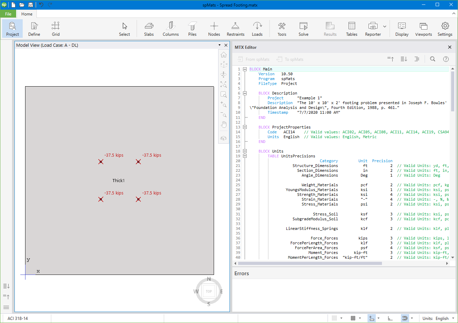The height and width of the screenshot is (323, 458).
Task: Open the Model View panel dropdown arrow
Action: coord(219,45)
